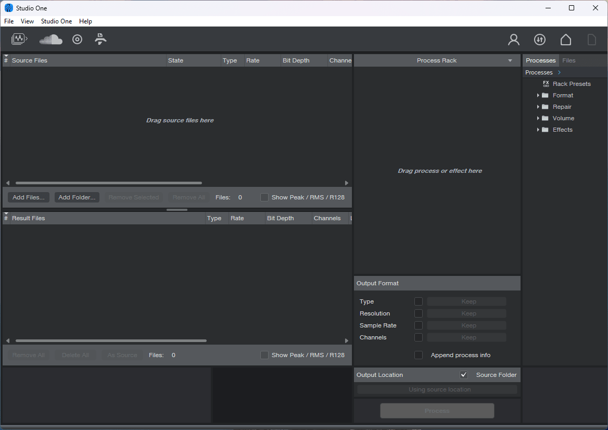
Task: Open the Result Files column menu triangle
Action: pos(6,213)
